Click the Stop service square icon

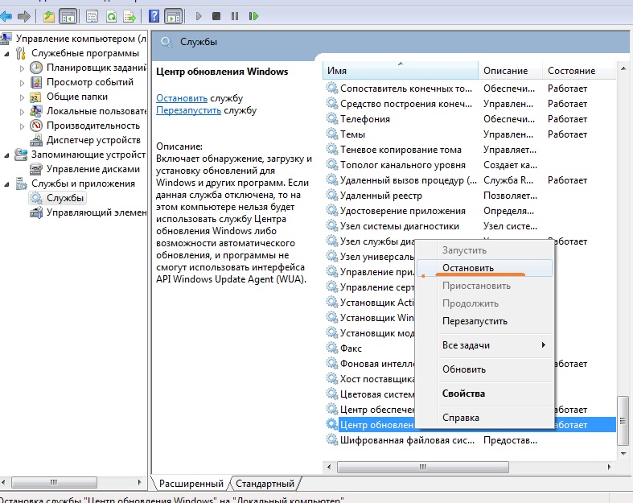[216, 16]
